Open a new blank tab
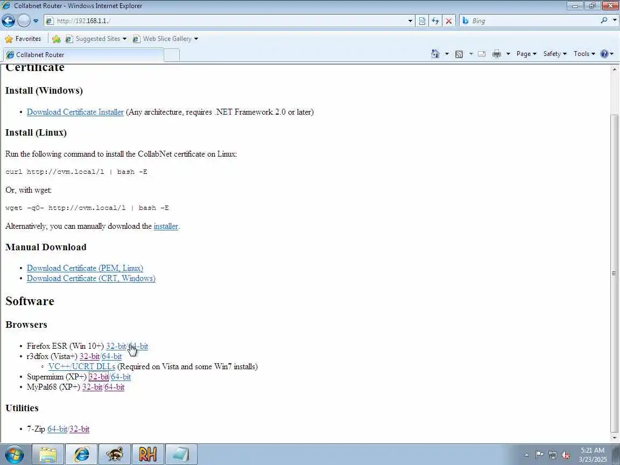Screen dimensions: 620x465 pos(172,55)
